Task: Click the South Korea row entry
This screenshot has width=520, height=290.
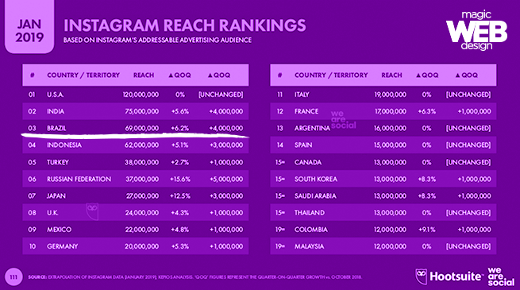Action: 383,180
